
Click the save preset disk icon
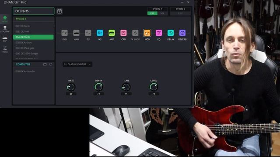point(59,11)
